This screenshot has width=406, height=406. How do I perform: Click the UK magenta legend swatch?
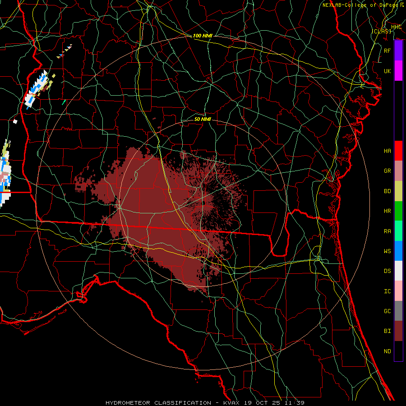tap(398, 71)
